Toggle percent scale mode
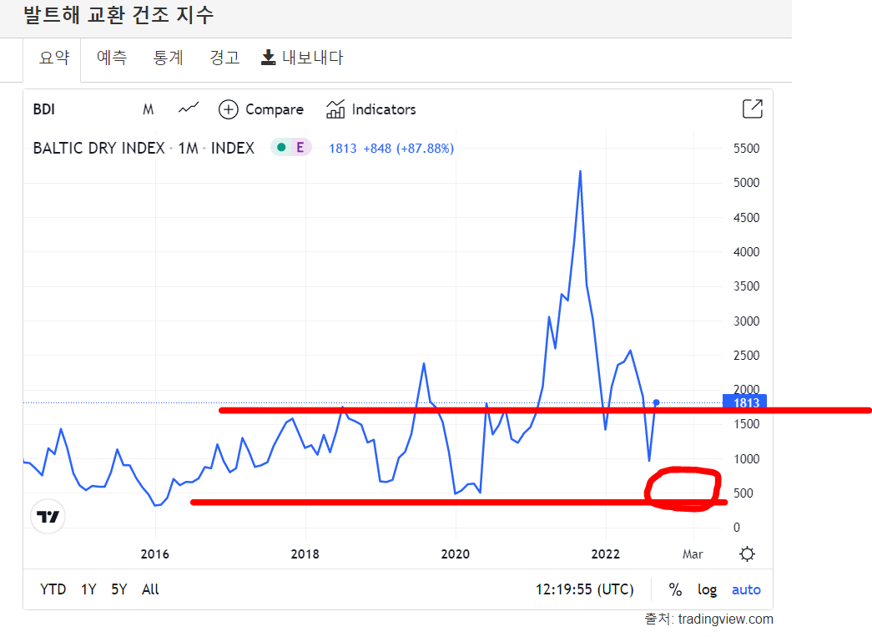Viewport: 872px width, 637px height. tap(675, 589)
